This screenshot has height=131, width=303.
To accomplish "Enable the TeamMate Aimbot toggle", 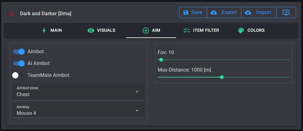I will [x=18, y=75].
